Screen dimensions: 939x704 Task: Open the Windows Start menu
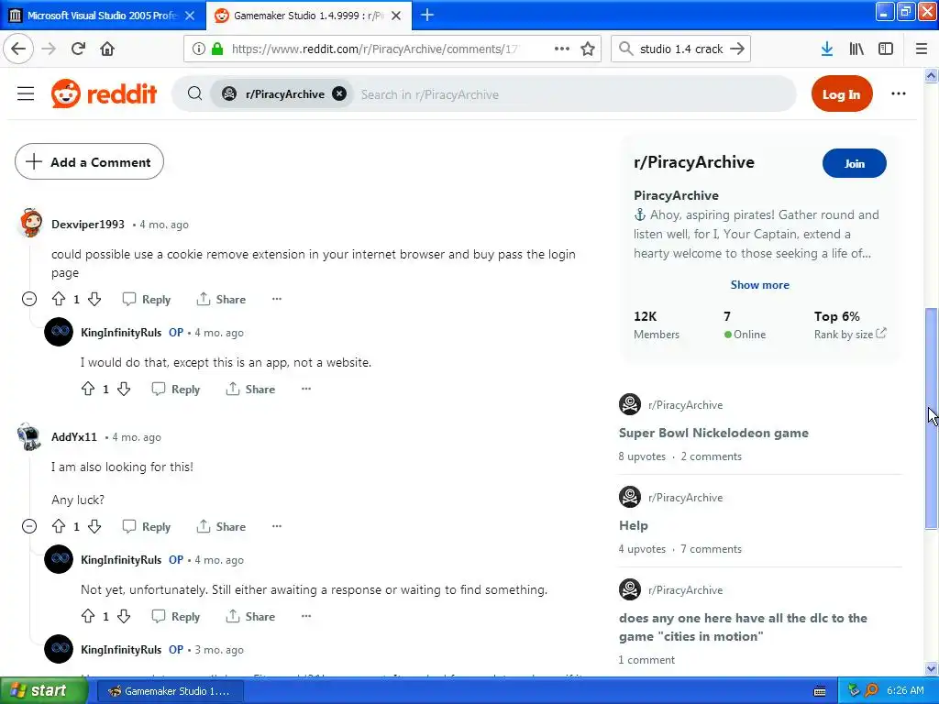(x=42, y=691)
